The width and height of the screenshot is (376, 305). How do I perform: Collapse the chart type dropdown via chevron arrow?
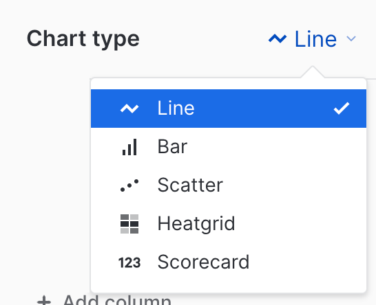click(x=351, y=38)
